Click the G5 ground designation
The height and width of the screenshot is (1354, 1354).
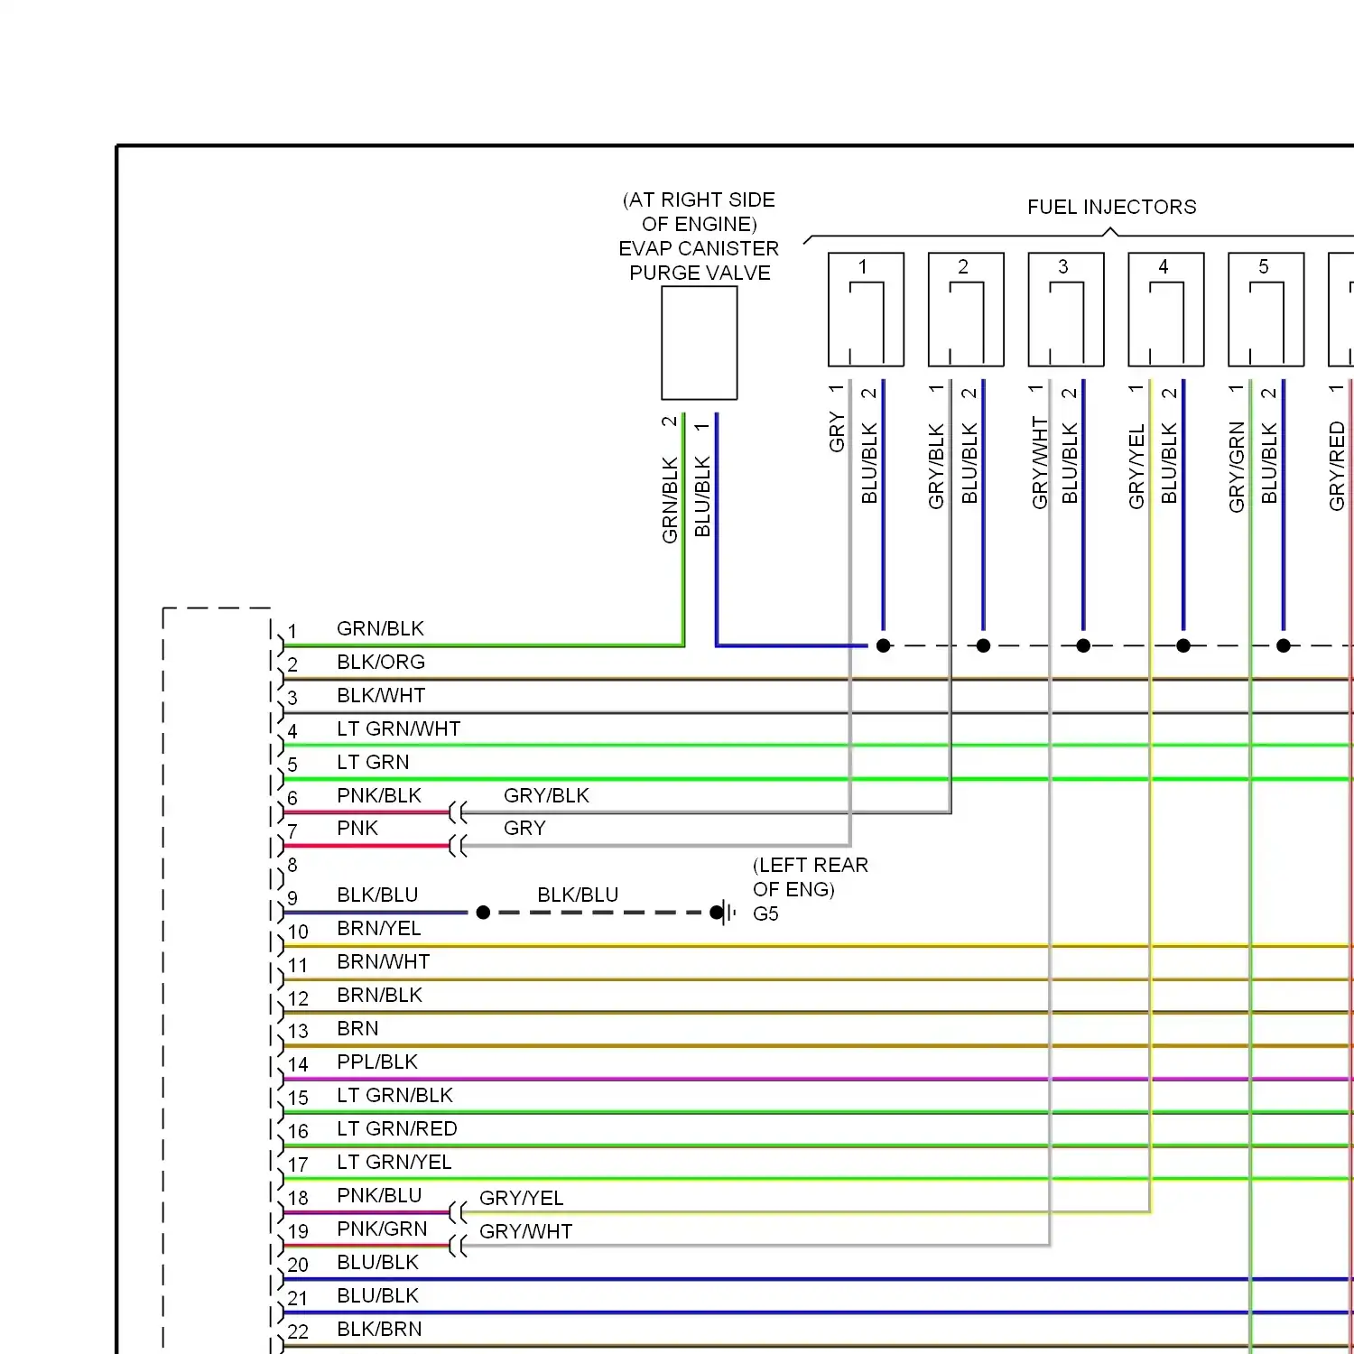click(x=765, y=913)
